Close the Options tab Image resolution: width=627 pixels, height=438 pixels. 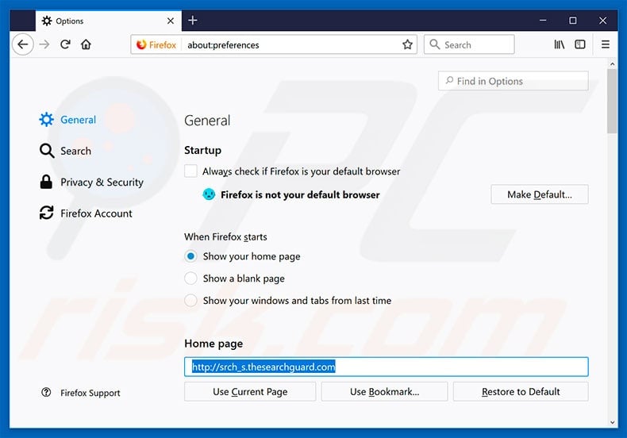point(171,21)
